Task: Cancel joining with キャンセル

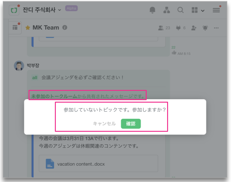Action: click(x=104, y=124)
